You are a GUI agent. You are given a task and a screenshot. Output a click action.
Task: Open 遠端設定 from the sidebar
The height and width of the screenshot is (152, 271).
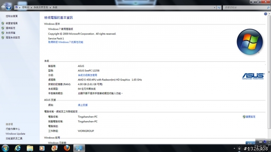(11, 28)
